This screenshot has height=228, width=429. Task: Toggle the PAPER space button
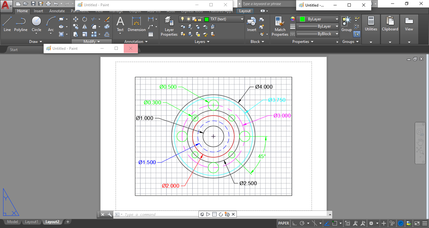click(x=283, y=223)
